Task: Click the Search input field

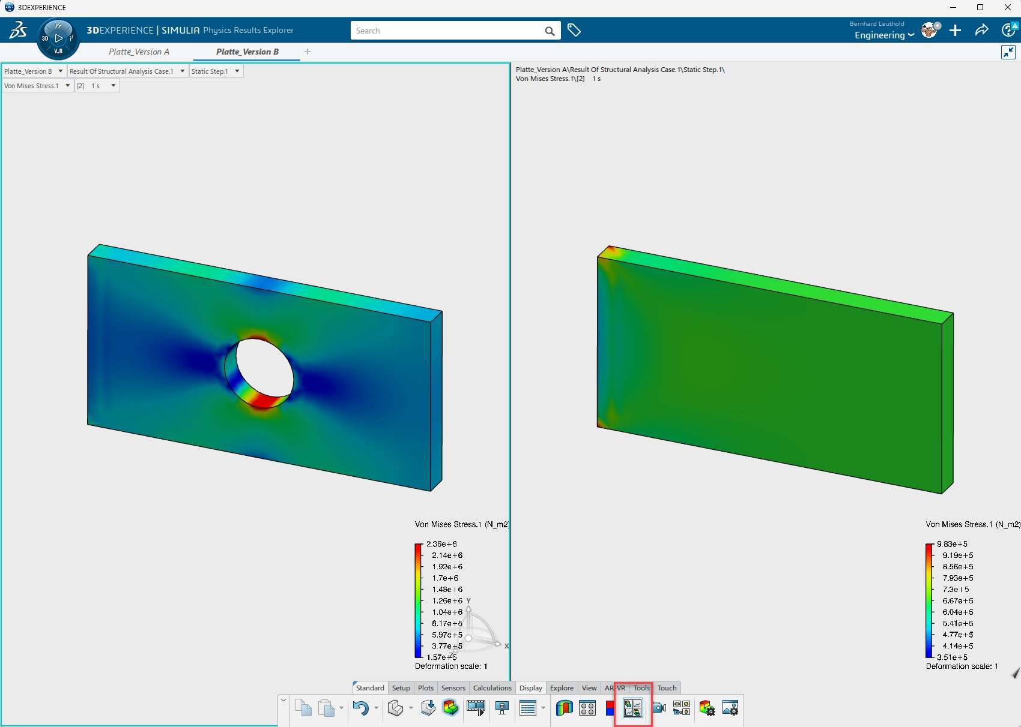Action: [x=447, y=31]
